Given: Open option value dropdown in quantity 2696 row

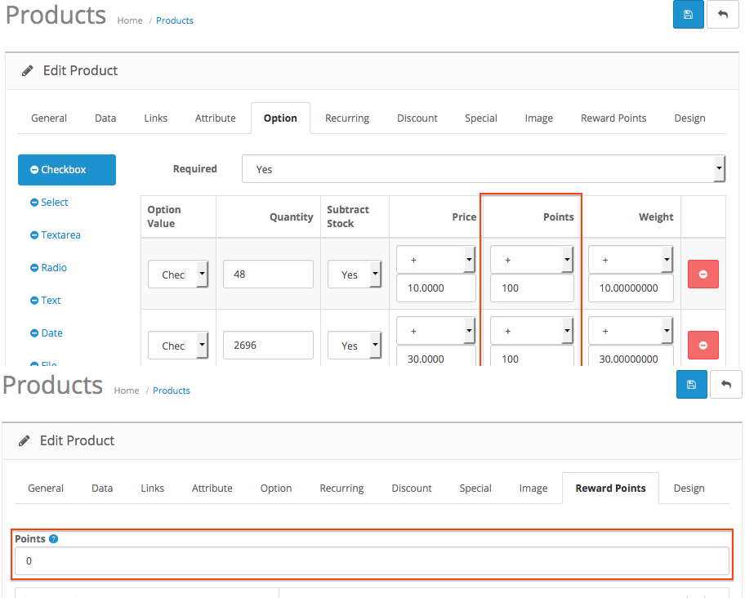Looking at the screenshot, I should tap(178, 346).
